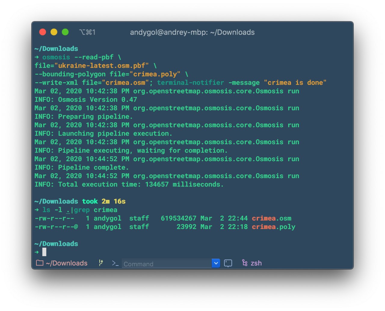
Task: Click the 'took 2m 16s' duration text
Action: (x=104, y=201)
